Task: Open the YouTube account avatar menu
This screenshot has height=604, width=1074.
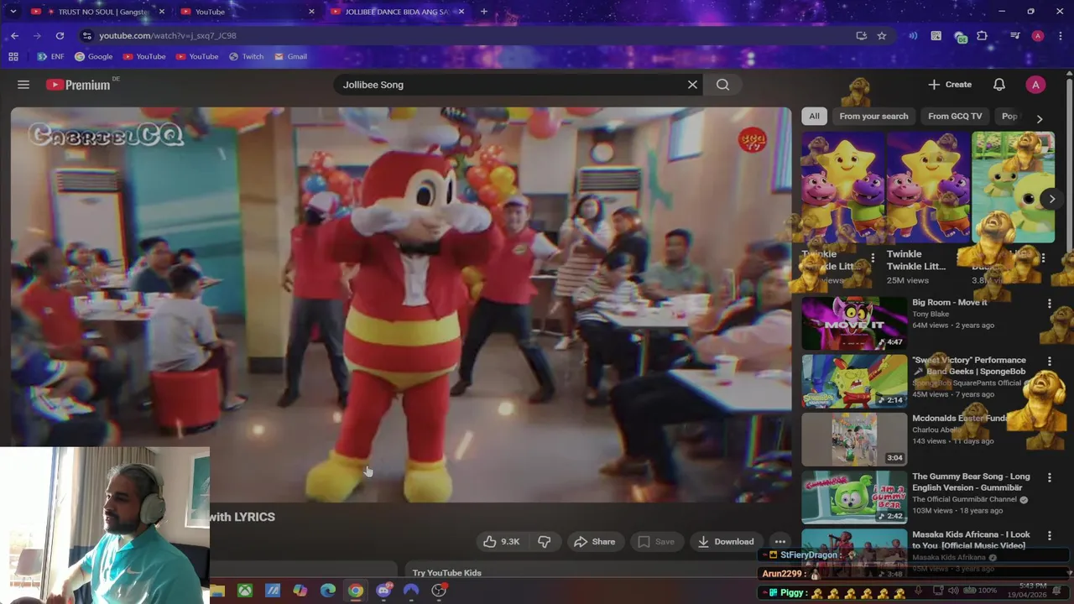Action: 1035,85
